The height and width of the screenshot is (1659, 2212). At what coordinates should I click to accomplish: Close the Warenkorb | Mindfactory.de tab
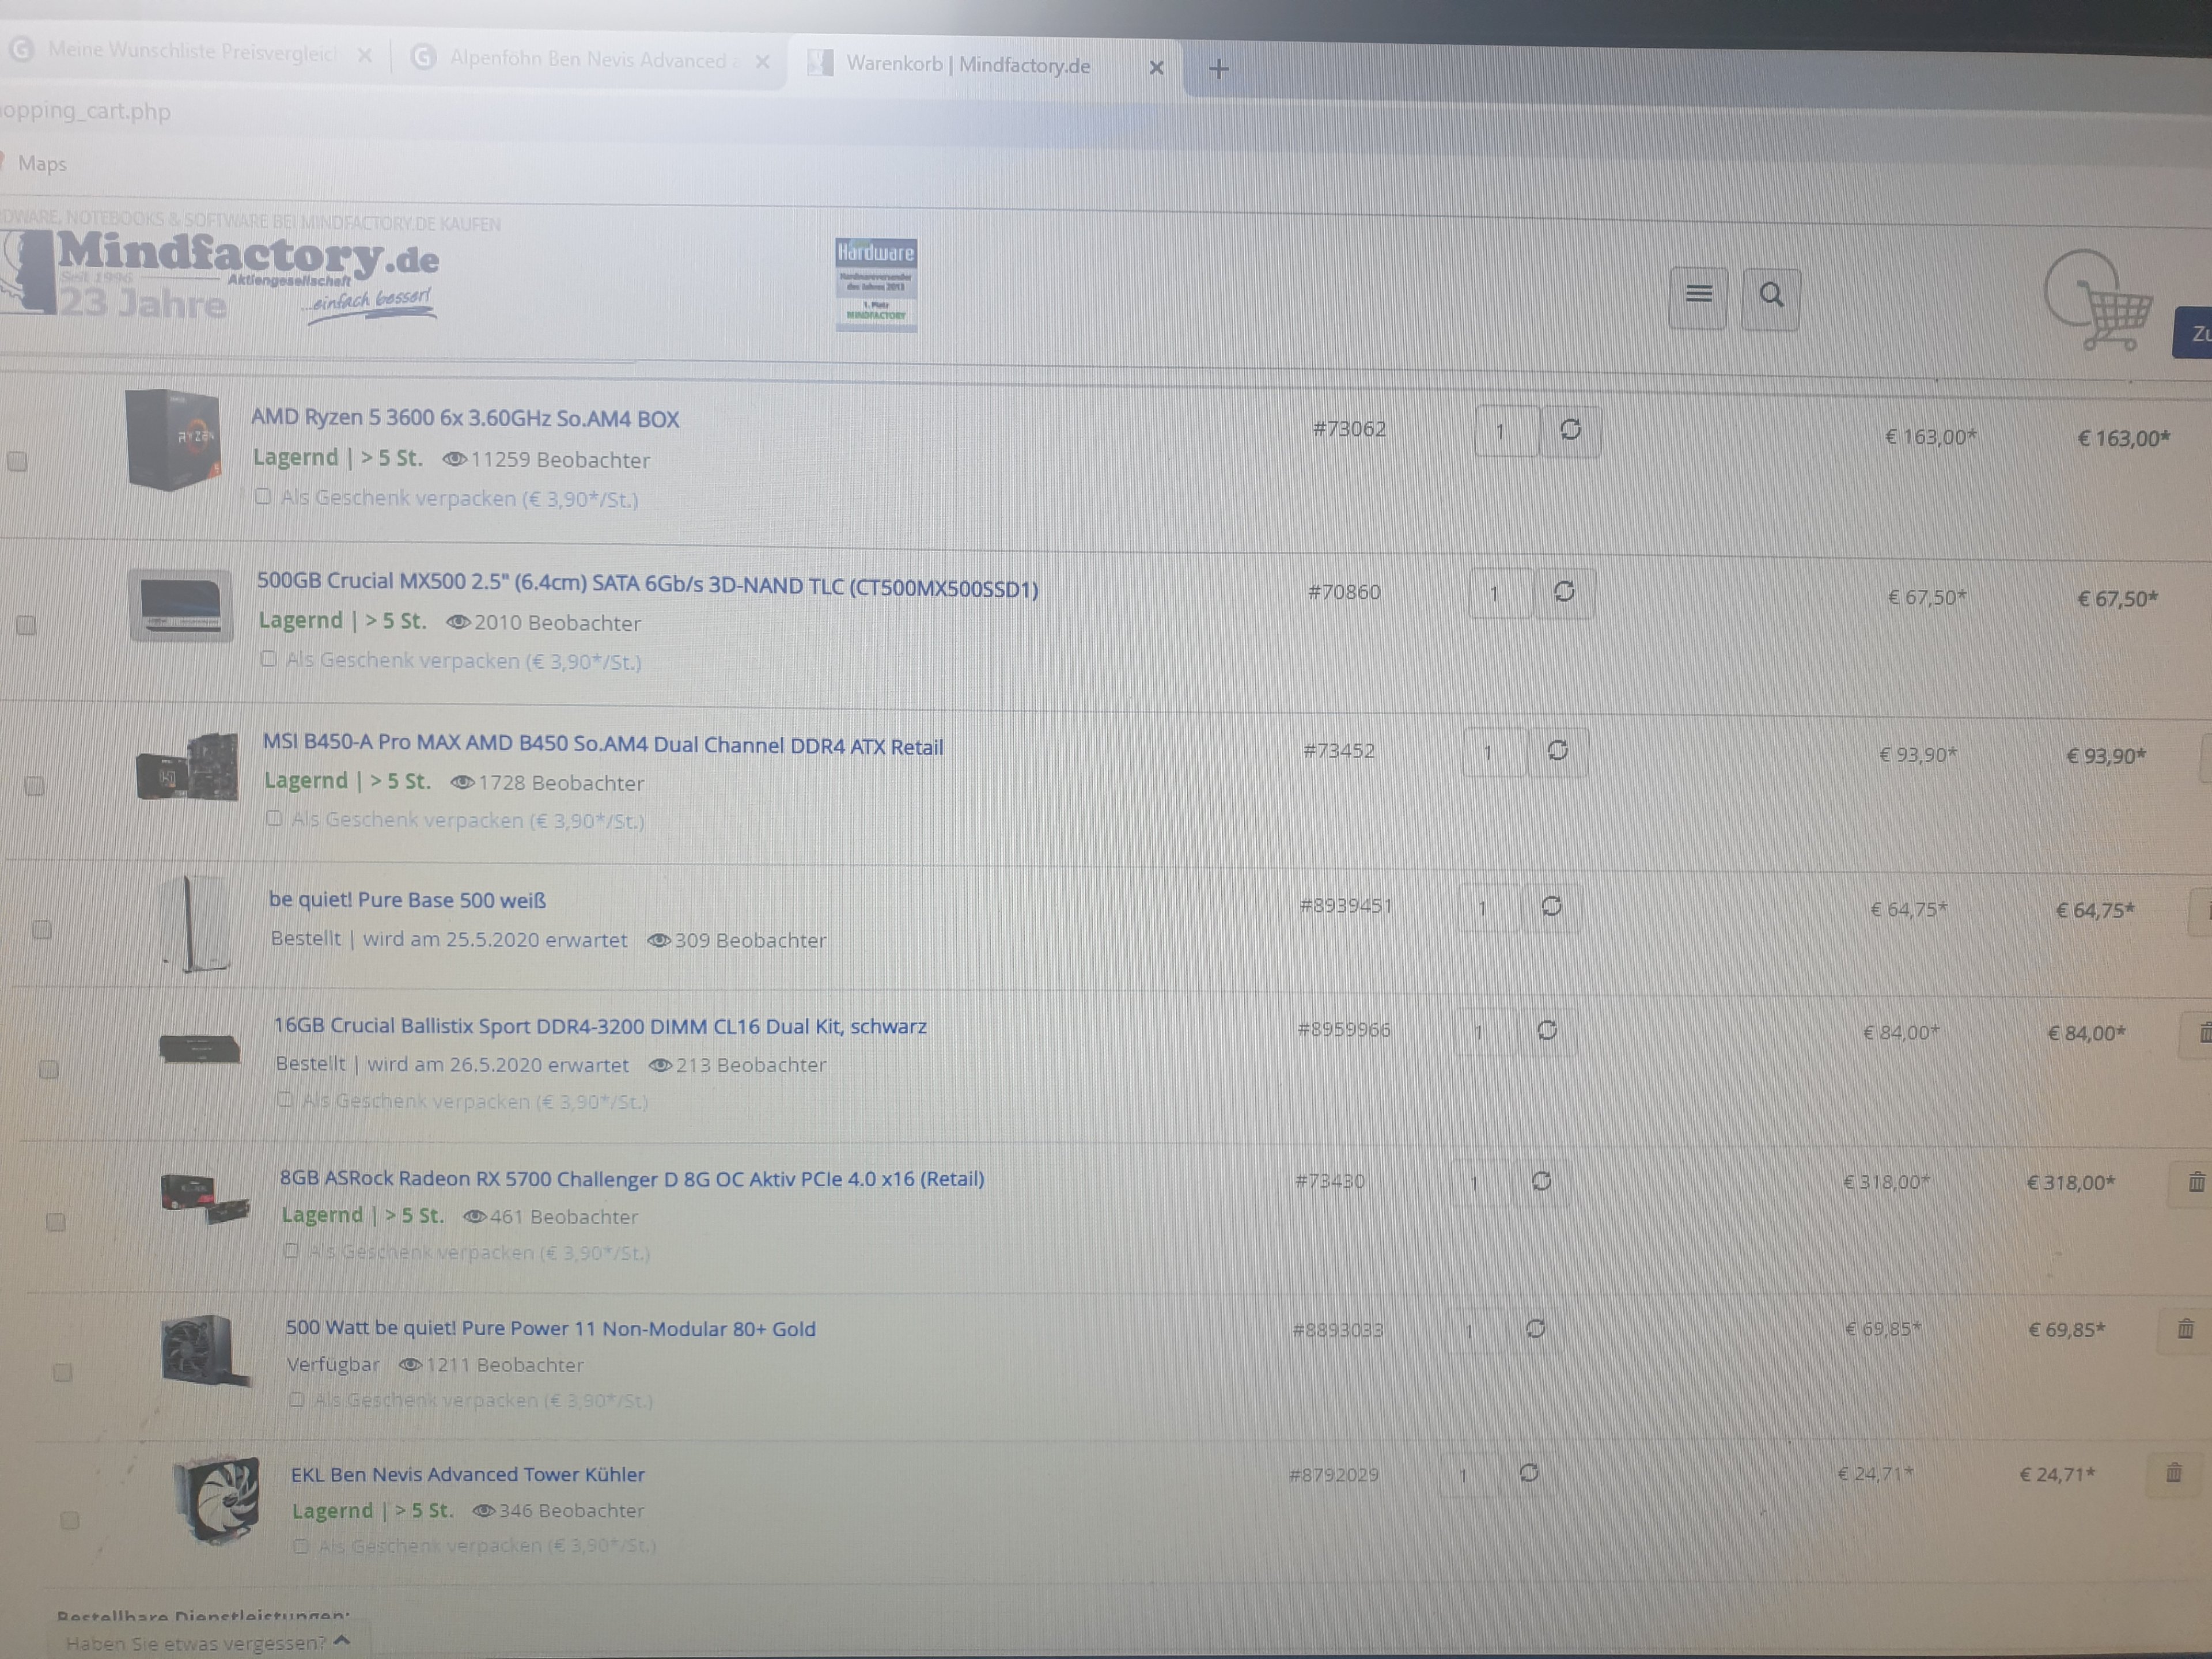(x=1156, y=68)
